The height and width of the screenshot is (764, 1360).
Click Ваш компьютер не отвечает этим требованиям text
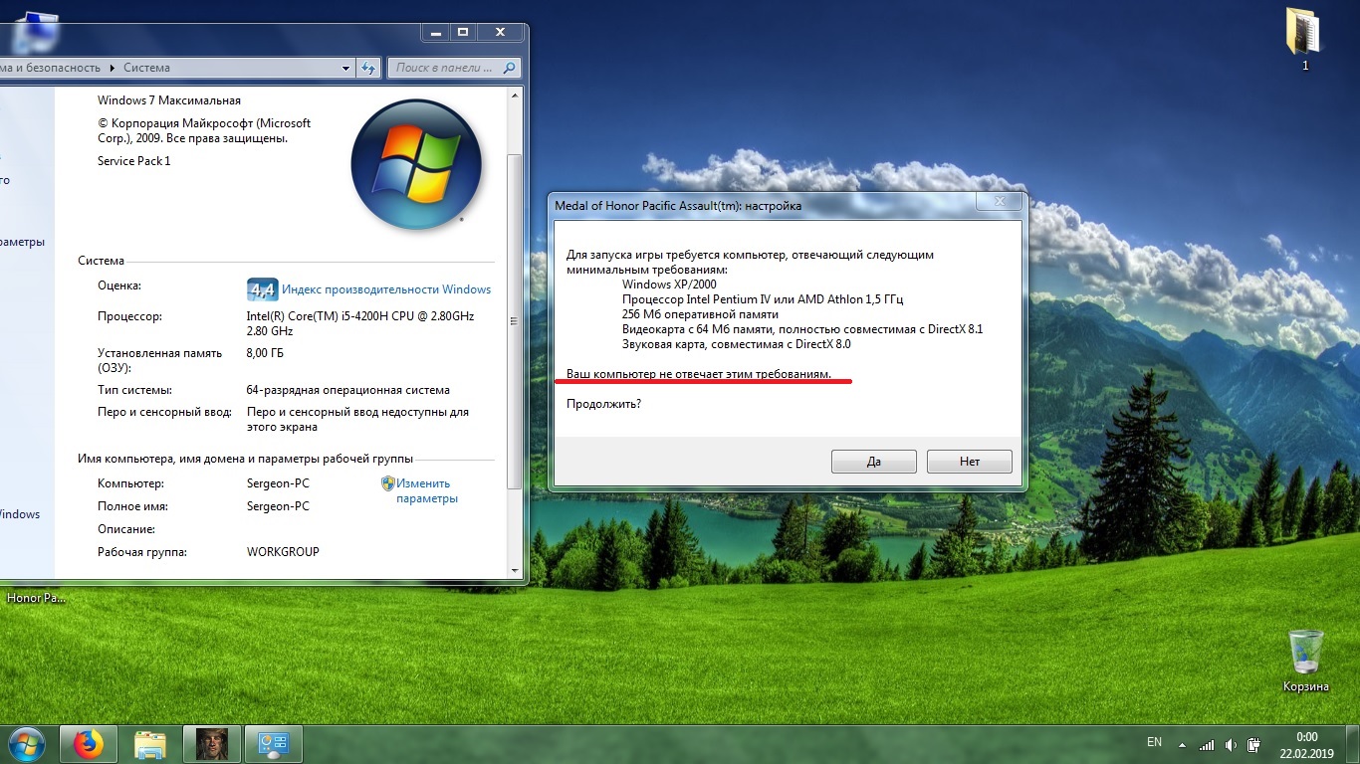pos(698,373)
